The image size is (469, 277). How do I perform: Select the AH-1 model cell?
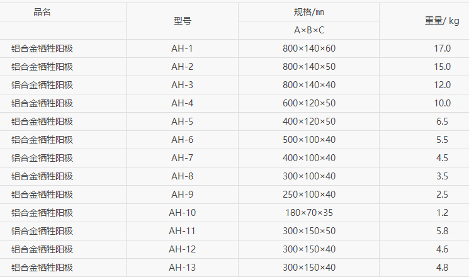point(183,48)
